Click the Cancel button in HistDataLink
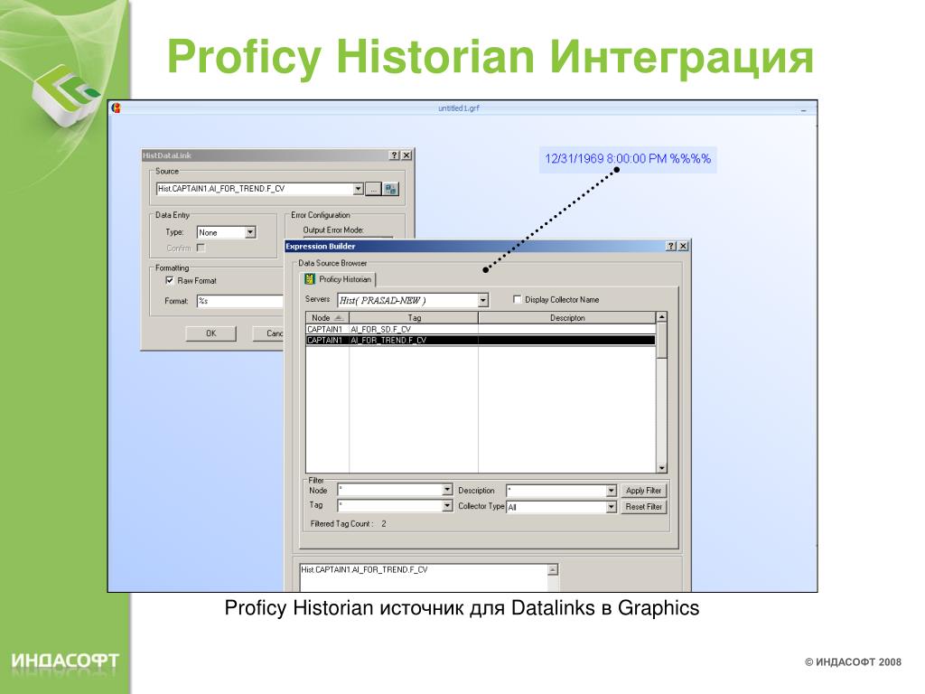The image size is (925, 694). (267, 333)
